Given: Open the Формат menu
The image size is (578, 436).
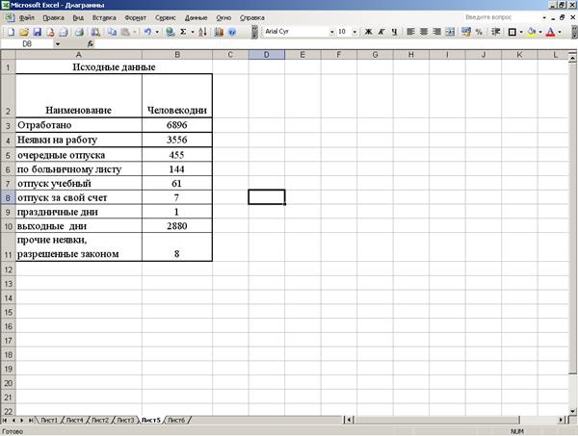Looking at the screenshot, I should pos(135,18).
